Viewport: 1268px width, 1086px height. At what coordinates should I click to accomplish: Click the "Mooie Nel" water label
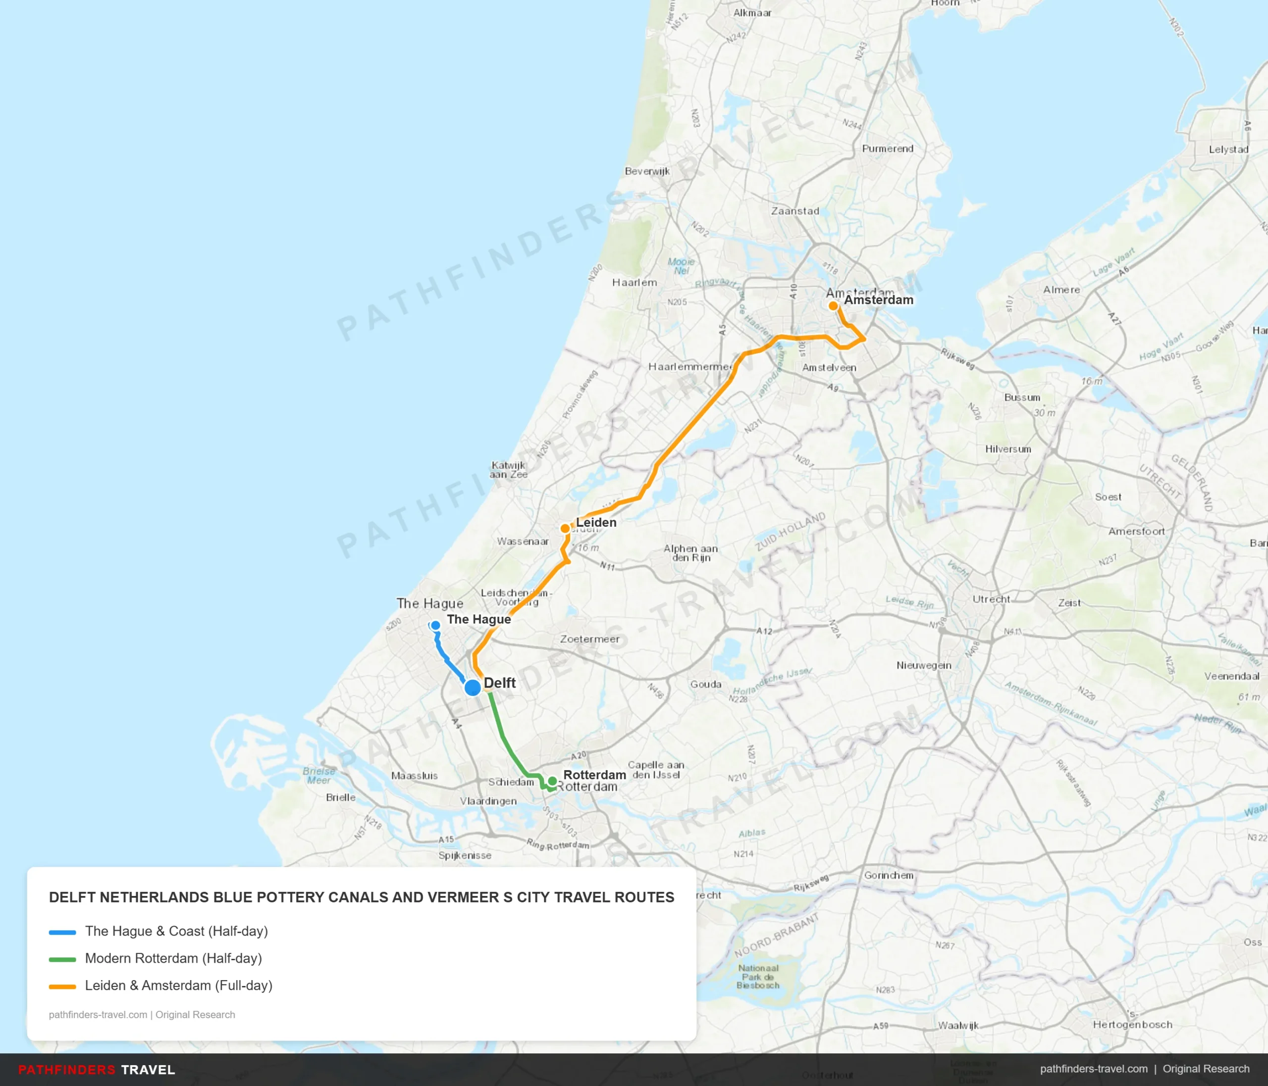pyautogui.click(x=681, y=266)
